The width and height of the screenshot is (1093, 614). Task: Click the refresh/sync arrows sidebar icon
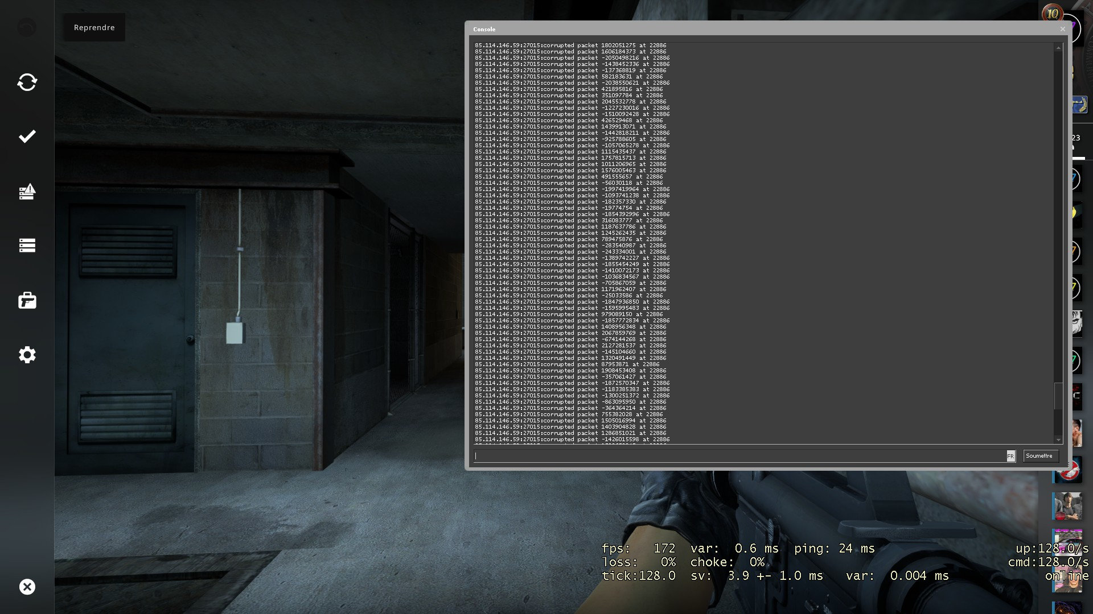click(27, 82)
